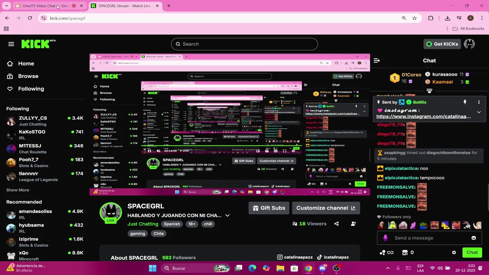Click the follow user icon beside share
The width and height of the screenshot is (489, 275).
(353, 224)
